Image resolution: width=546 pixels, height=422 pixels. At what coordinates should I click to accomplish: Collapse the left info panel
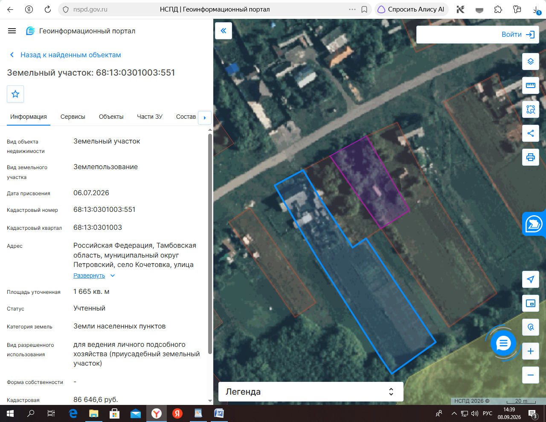[x=224, y=31]
